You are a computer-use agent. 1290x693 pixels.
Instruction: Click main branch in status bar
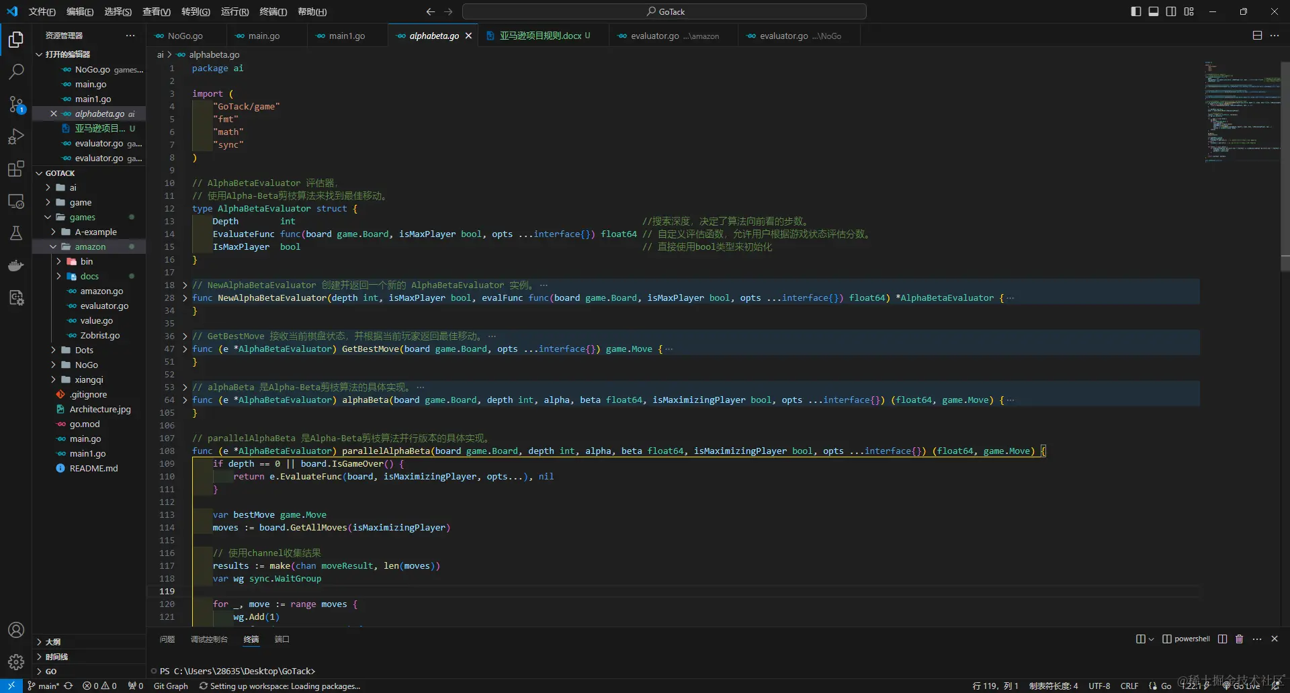point(44,686)
